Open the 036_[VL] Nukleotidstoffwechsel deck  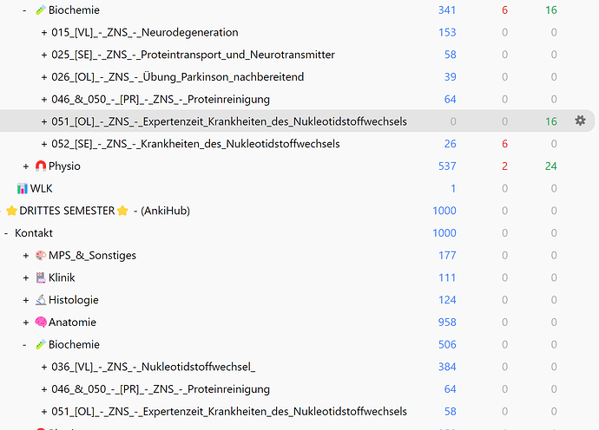(x=154, y=368)
